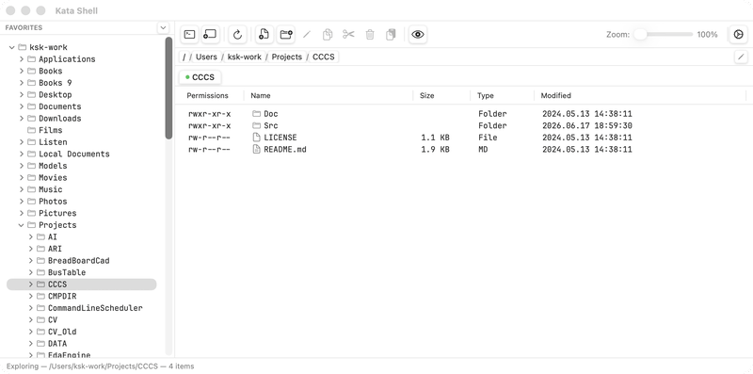Viewport: 753px width, 374px height.
Task: Click the paste clipboard icon
Action: 391,35
